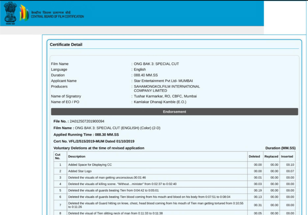Select the Certificate Detail heading
Image resolution: width=308 pixels, height=215 pixels.
(66, 45)
